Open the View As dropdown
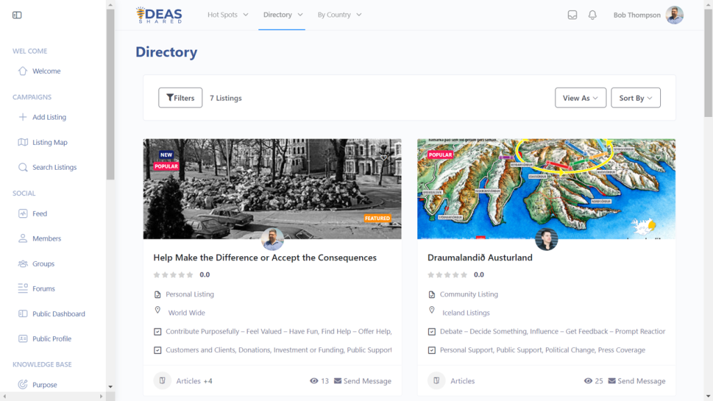Viewport: 713px width, 401px height. click(580, 97)
